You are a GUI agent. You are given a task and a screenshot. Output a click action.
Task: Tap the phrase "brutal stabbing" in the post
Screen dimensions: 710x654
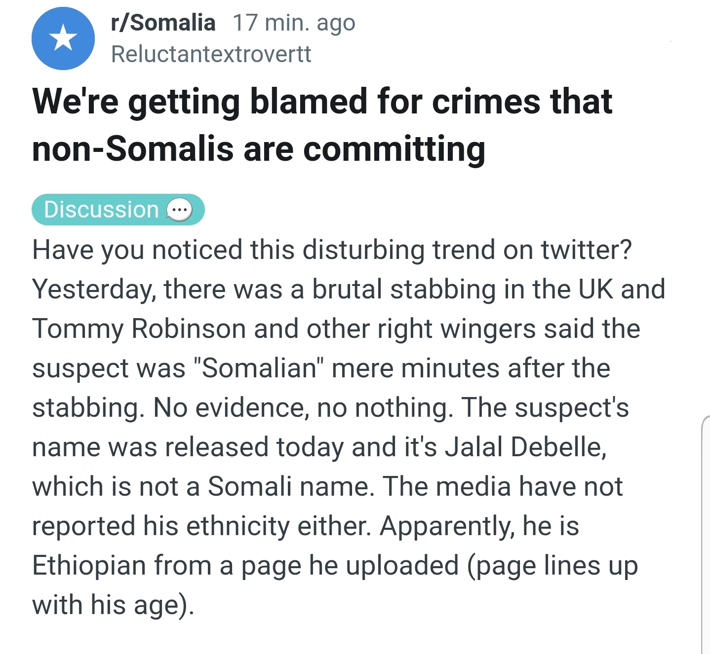[404, 289]
